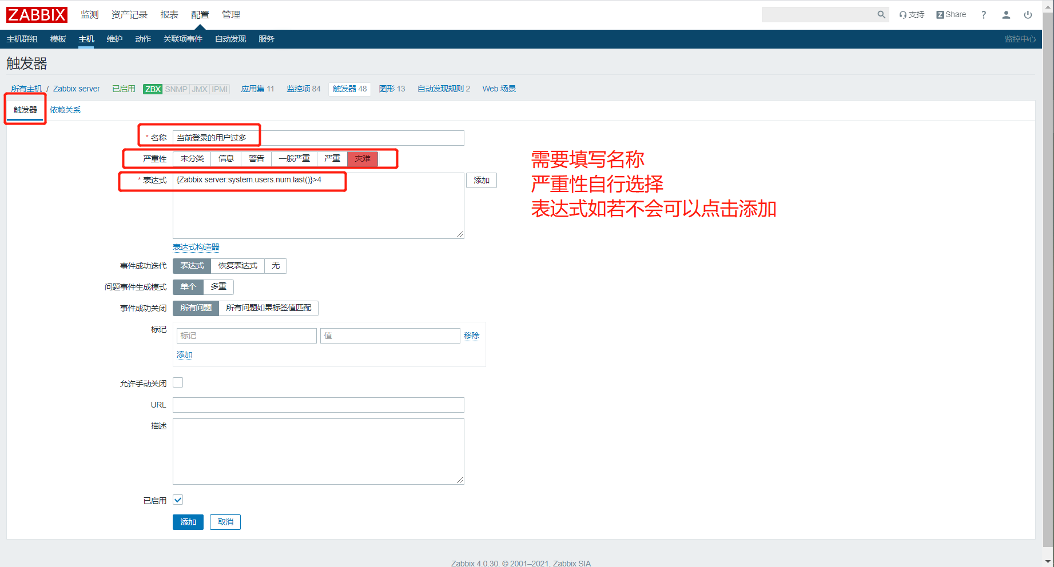Open the 监测 top menu

point(89,15)
